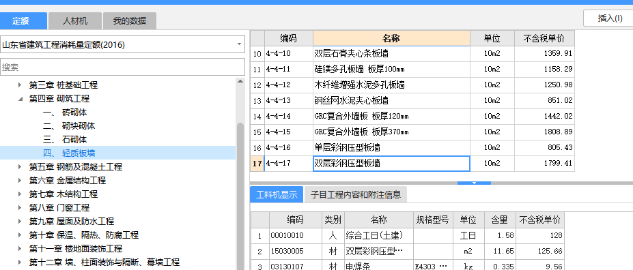Open 子目工程内容和附注信息 tab
This screenshot has height=270, width=633.
[356, 194]
